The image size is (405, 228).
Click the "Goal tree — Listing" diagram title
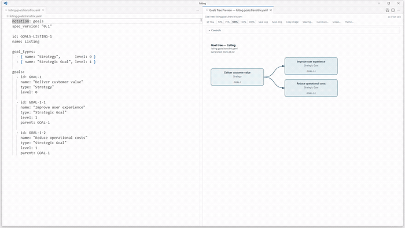(x=223, y=45)
